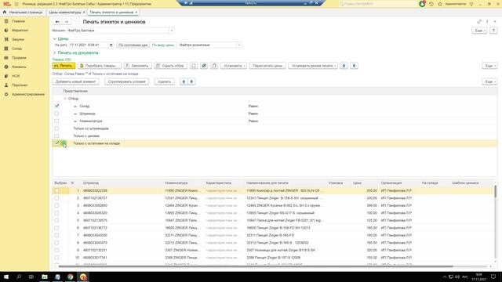502x282 pixels.
Task: Open the 1C main menu hamburger icon
Action: [16, 4]
